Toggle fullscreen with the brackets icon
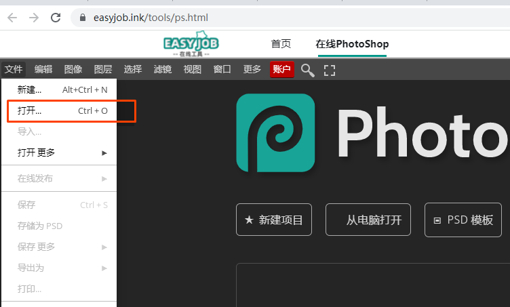The image size is (510, 307). (330, 70)
